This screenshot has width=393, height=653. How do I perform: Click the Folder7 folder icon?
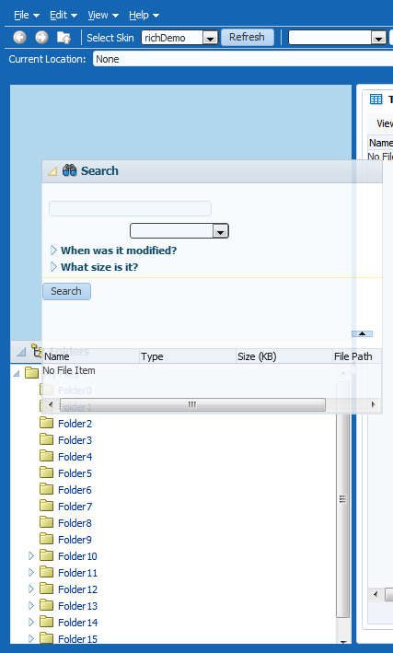[46, 506]
